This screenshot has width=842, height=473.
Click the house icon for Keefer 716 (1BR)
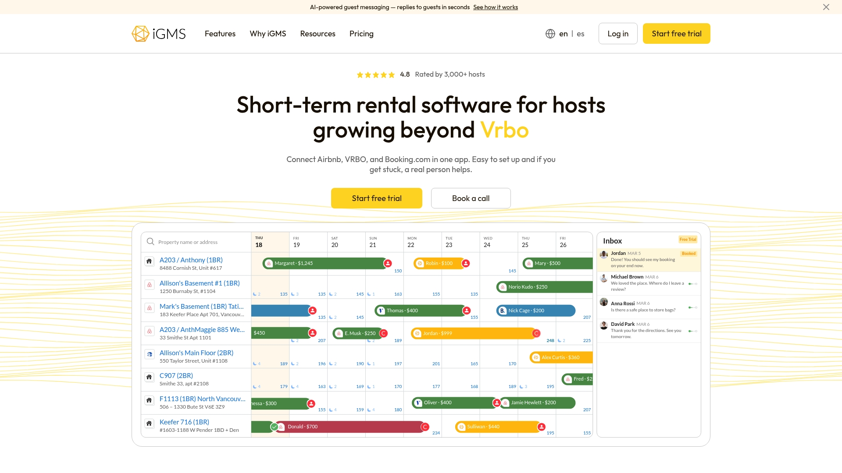149,424
